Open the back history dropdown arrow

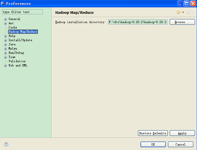[x=183, y=12]
